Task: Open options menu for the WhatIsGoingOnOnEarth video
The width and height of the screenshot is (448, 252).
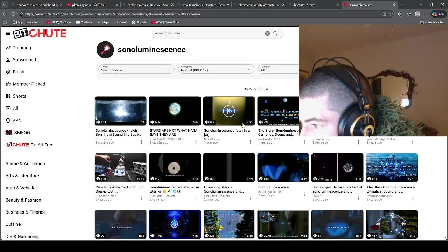Action: 413,142
